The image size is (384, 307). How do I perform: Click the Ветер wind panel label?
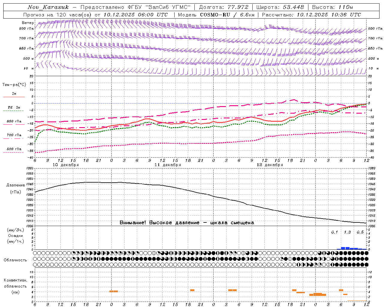28,23
